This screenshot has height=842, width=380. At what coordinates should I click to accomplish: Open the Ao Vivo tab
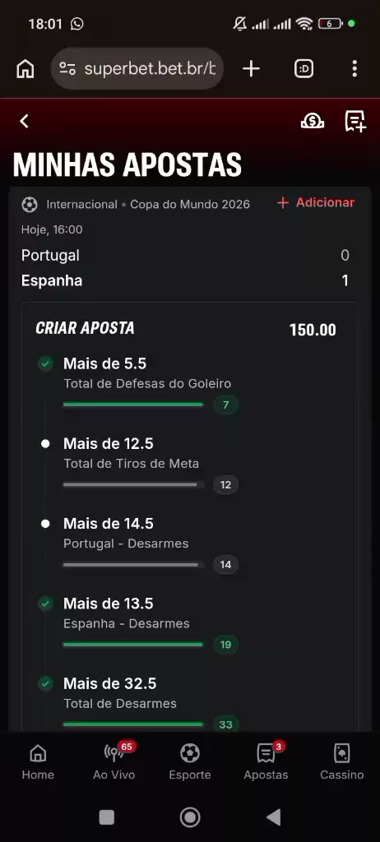click(x=114, y=761)
